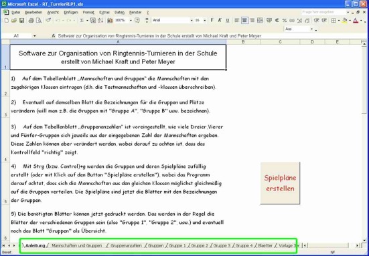Open the Chart Wizard icon
The height and width of the screenshot is (256, 369).
[110, 21]
